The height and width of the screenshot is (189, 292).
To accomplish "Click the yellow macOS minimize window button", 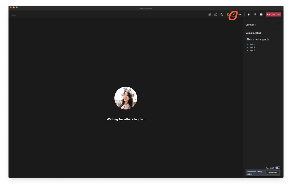I will pyautogui.click(x=14, y=7).
